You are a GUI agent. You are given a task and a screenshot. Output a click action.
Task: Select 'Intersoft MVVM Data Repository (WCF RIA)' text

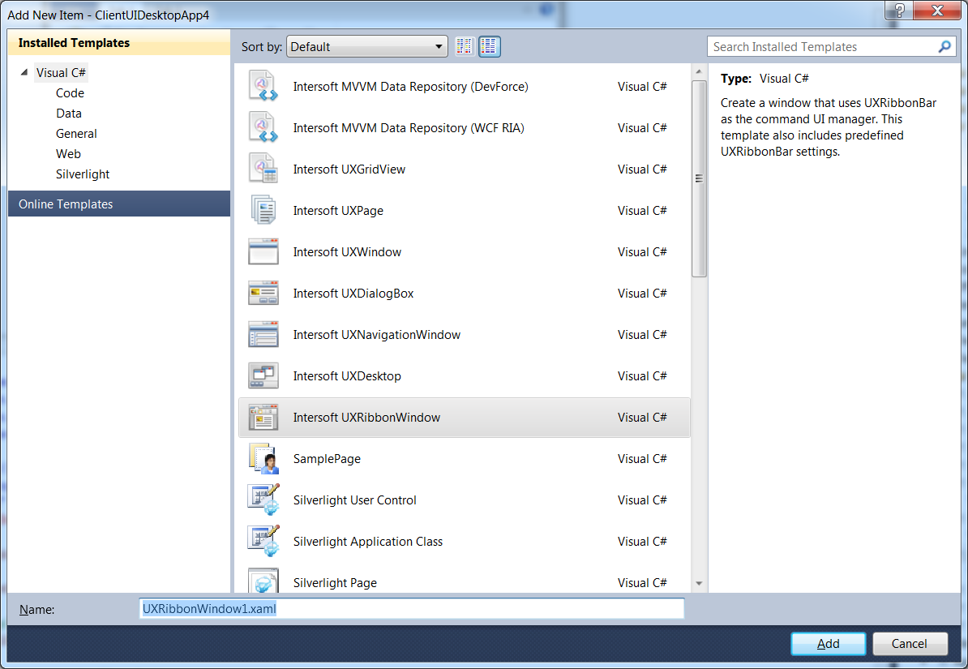pos(409,128)
